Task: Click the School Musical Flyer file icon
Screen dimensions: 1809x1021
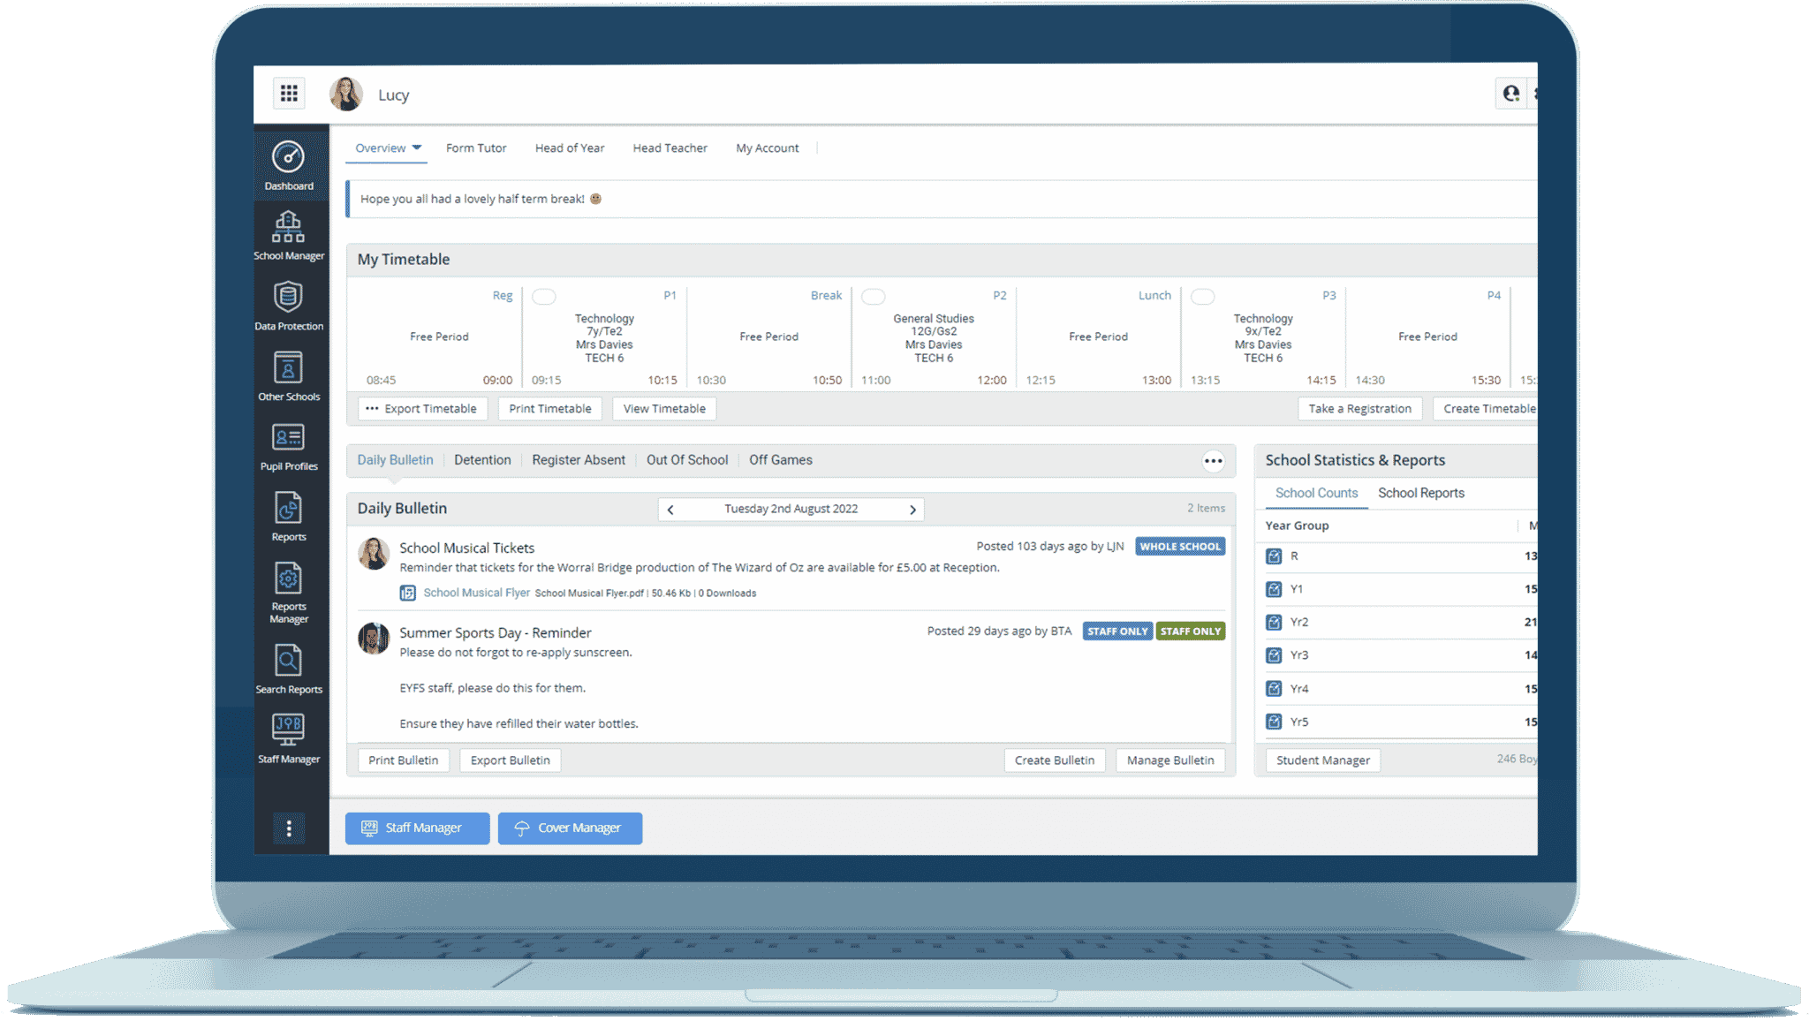Action: 407,593
